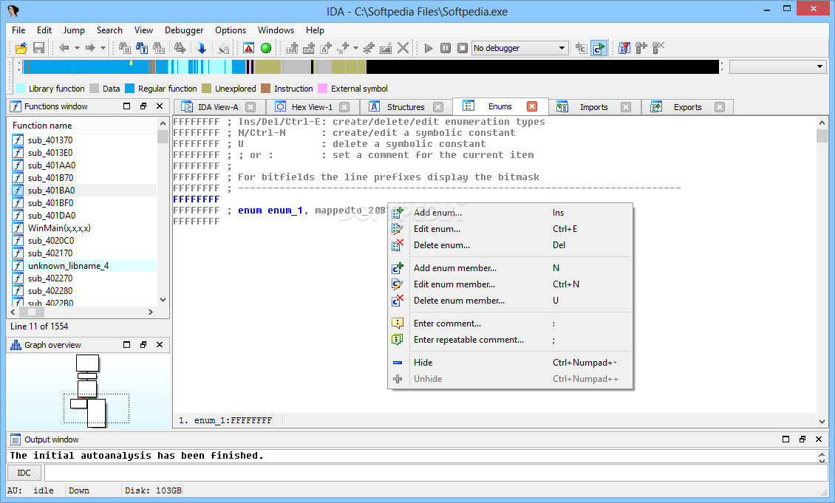835x503 pixels.
Task: Open the File menu
Action: pyautogui.click(x=18, y=30)
